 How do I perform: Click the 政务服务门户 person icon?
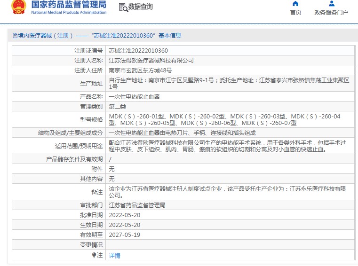[332, 3]
